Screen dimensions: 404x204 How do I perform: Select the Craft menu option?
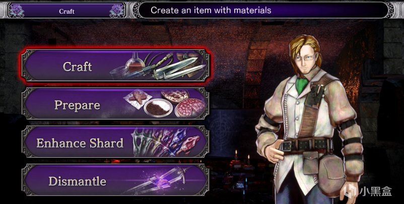coord(116,66)
